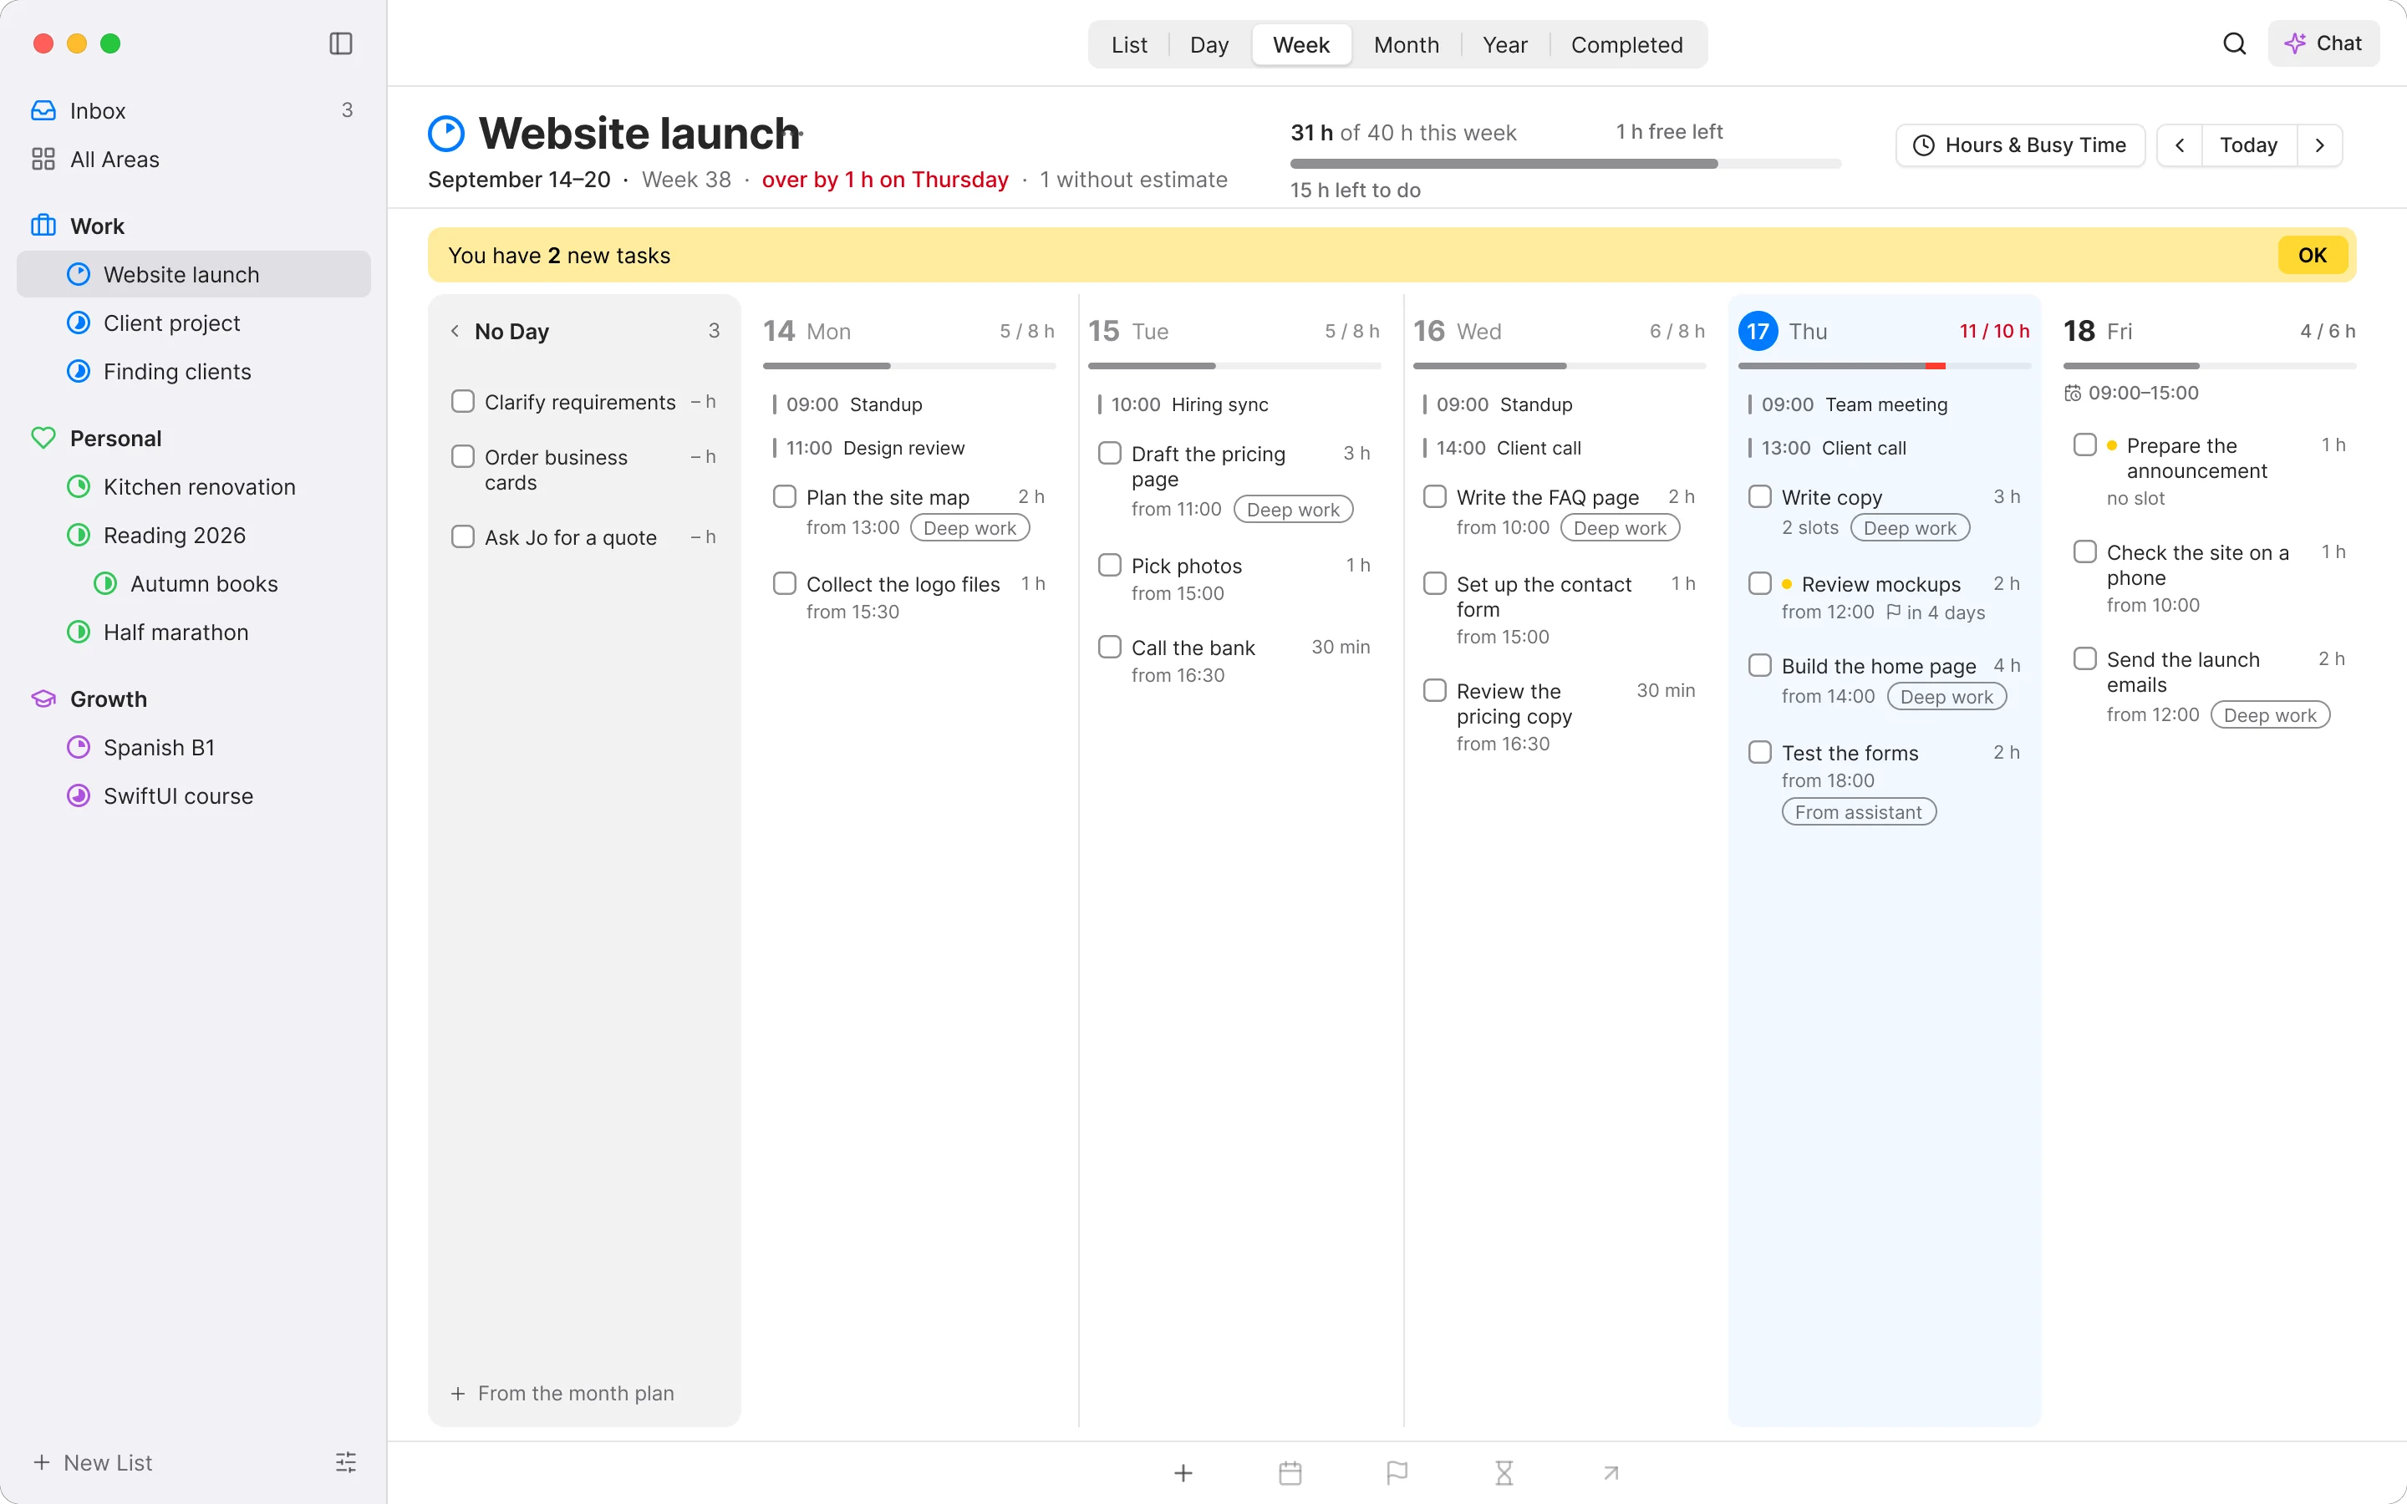Click the flag icon in bottom toolbar
This screenshot has width=2407, height=1504.
tap(1397, 1472)
